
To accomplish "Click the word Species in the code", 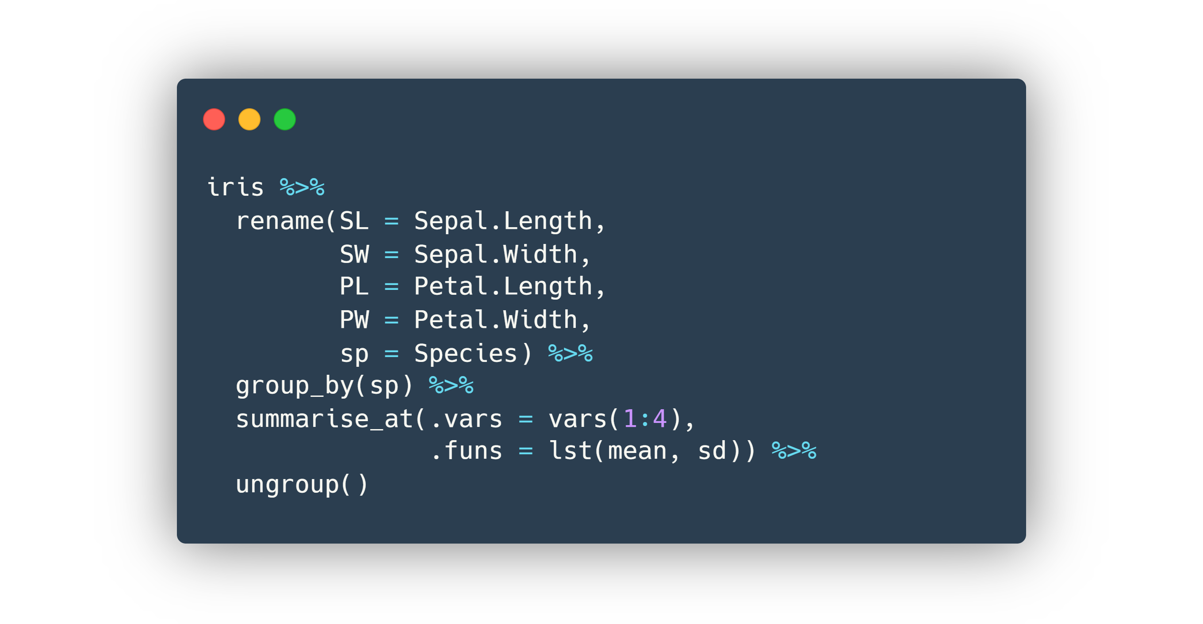I will [x=466, y=353].
